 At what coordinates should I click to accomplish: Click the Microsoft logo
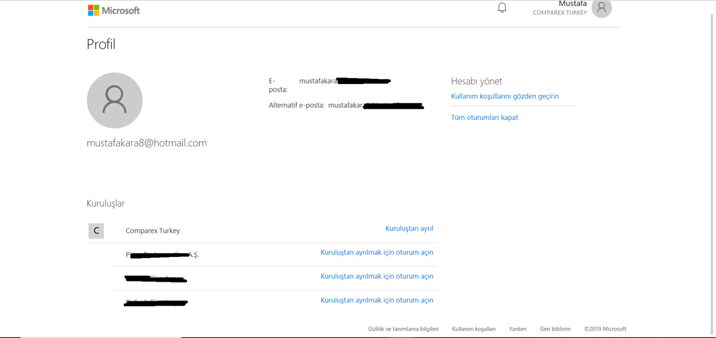114,10
